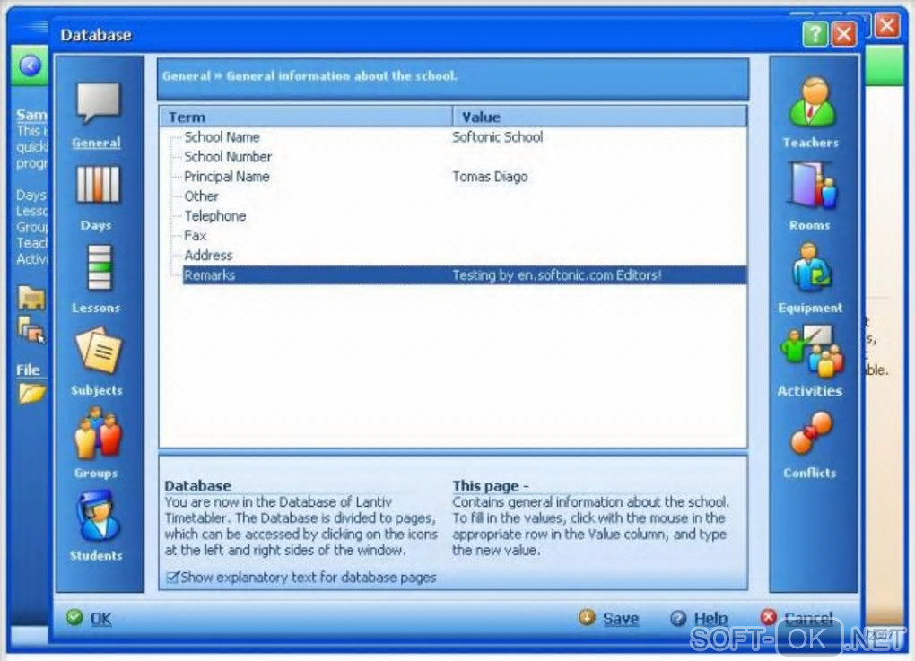Viewport: 915px width, 661px height.
Task: Open the Equipment page icon
Action: click(x=812, y=268)
